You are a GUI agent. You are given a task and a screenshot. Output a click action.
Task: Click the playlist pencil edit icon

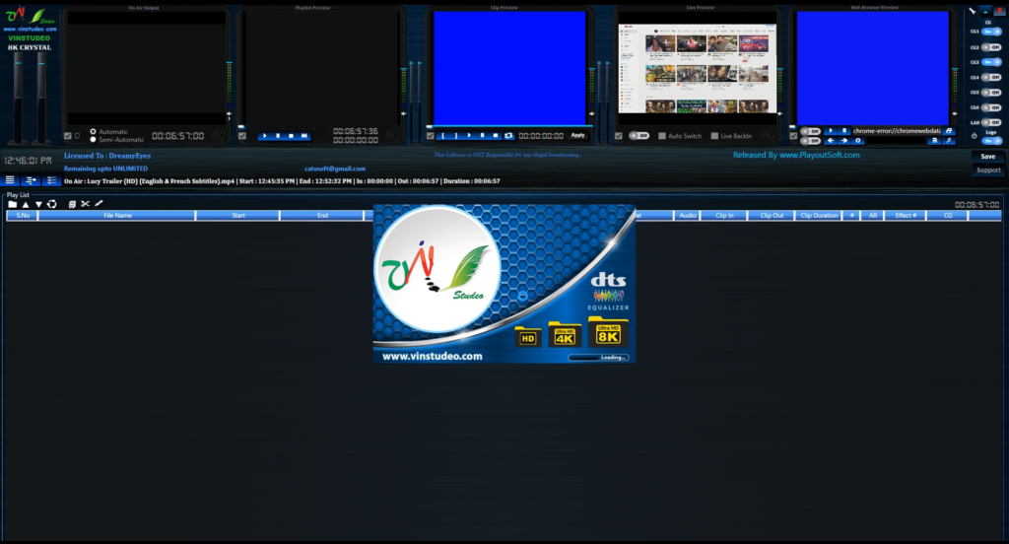(99, 204)
